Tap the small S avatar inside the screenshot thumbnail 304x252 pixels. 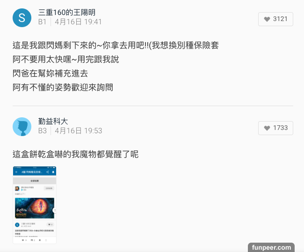tap(17, 225)
